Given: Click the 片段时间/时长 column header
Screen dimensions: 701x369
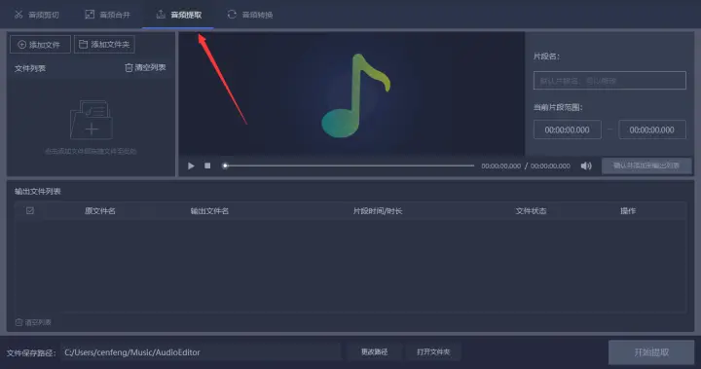Looking at the screenshot, I should pyautogui.click(x=378, y=210).
